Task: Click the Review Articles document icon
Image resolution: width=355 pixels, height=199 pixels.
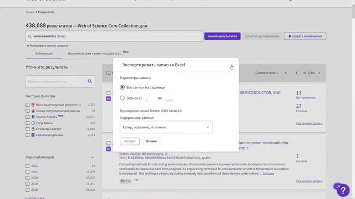Action: 33,117
